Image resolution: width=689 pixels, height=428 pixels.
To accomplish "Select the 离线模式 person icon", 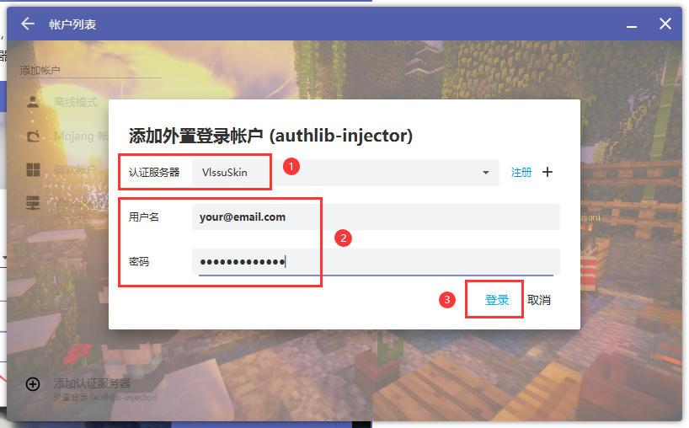I will (x=33, y=102).
